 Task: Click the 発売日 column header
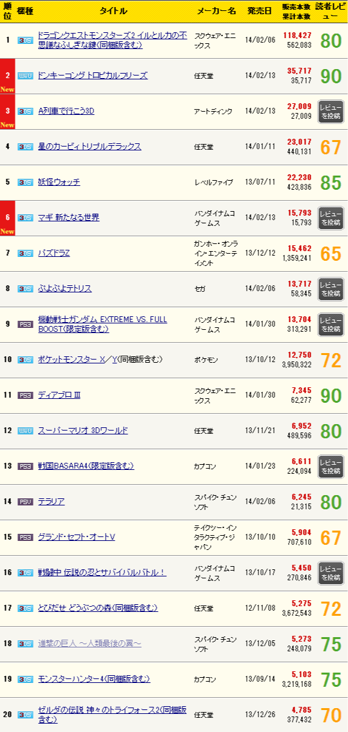pos(260,11)
